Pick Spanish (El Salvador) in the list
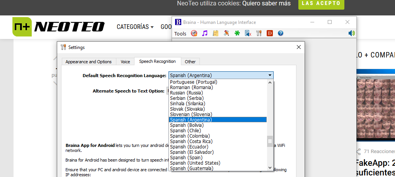Viewport: 395px width, 177px height. 218,152
